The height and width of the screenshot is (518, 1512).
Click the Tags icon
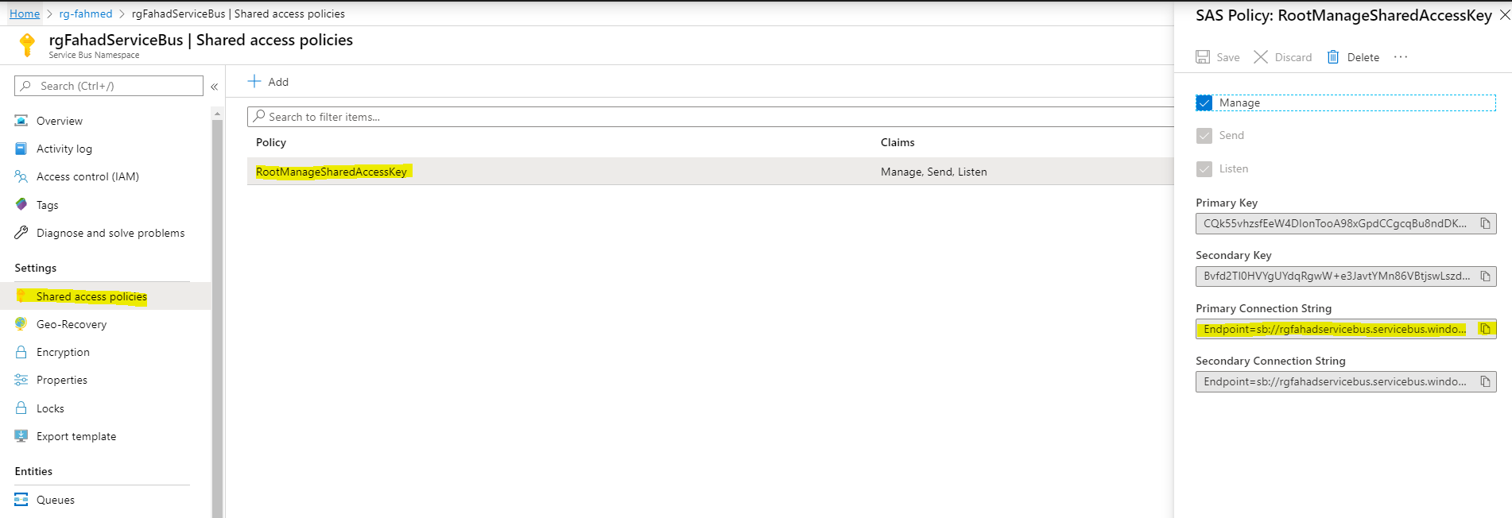[21, 205]
